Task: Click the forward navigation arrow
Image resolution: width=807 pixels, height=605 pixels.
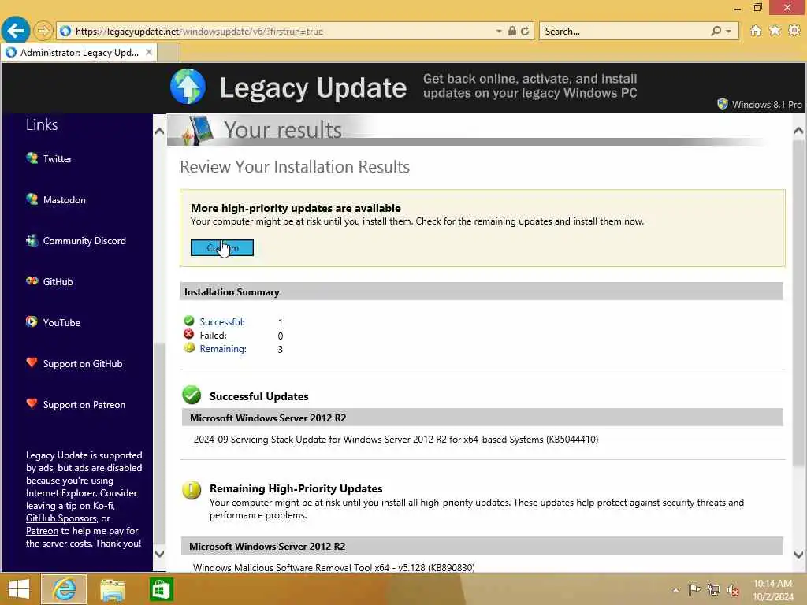Action: 43,32
